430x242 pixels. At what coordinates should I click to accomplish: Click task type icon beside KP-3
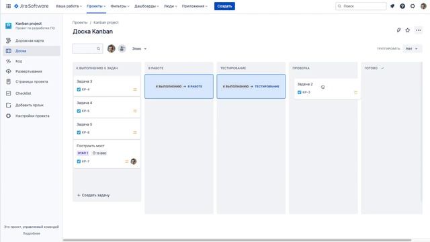click(x=300, y=92)
